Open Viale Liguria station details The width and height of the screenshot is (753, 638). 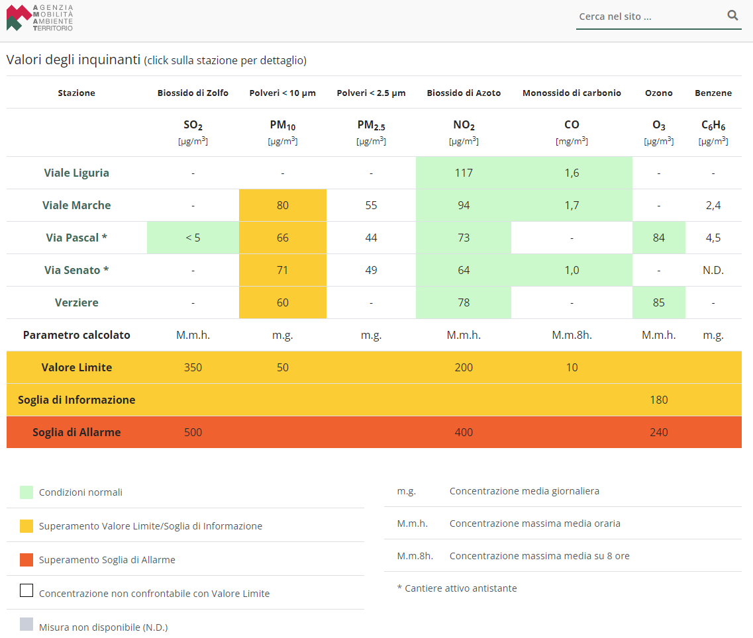[x=76, y=173]
